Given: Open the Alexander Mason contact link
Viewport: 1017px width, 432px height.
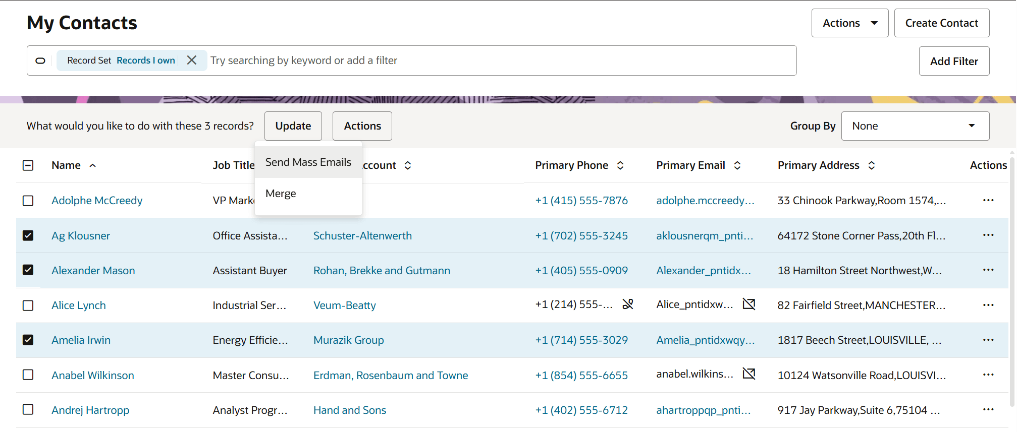Looking at the screenshot, I should click(x=93, y=271).
